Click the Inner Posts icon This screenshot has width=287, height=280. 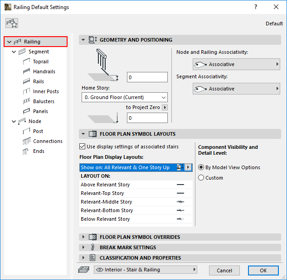point(26,91)
